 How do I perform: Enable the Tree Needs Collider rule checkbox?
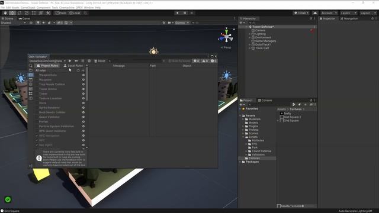(x=37, y=84)
